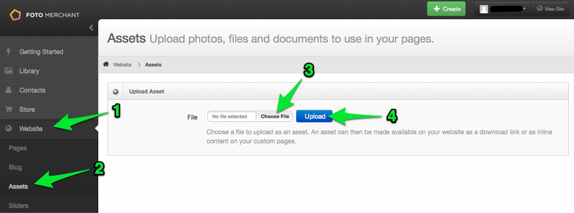574x213 pixels.
Task: Click the globe icon in View Site
Action: (540, 8)
